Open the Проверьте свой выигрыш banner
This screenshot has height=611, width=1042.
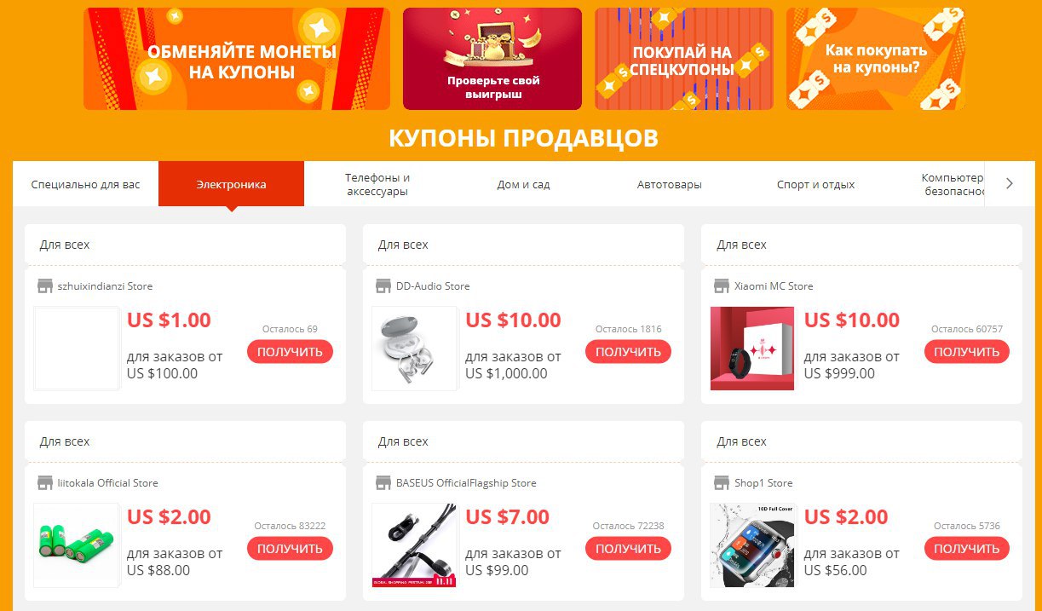point(492,59)
